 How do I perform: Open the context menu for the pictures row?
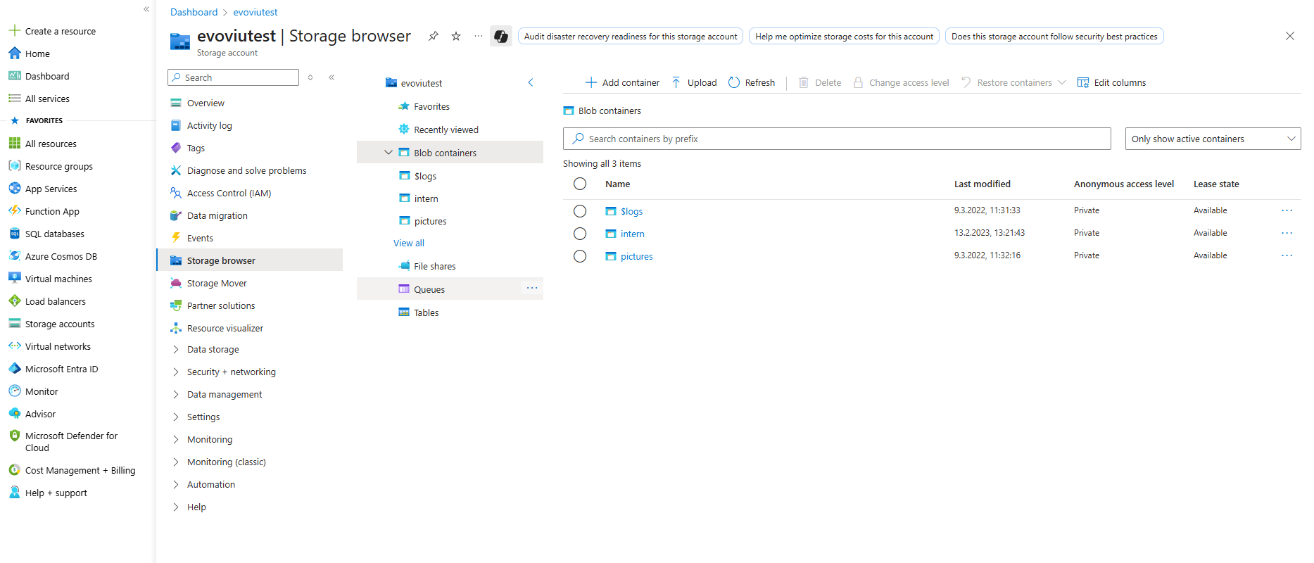click(x=1287, y=255)
